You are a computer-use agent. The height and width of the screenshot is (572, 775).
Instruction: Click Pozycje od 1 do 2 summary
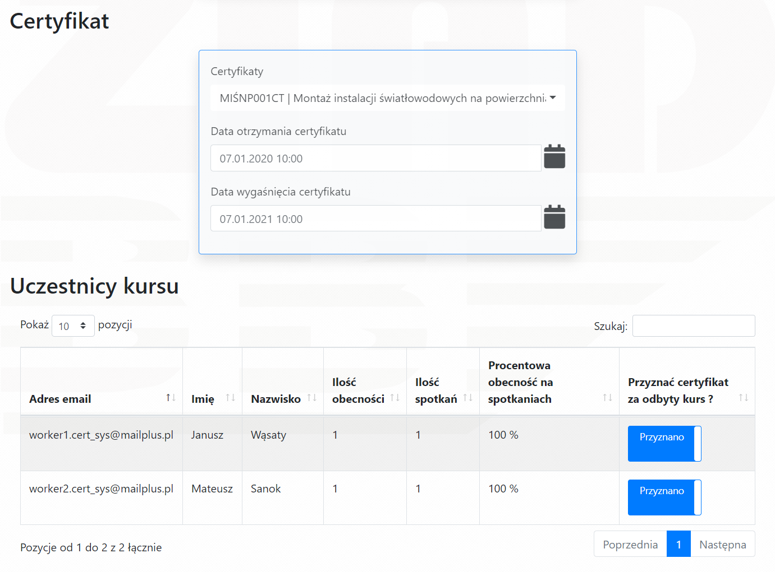coord(91,547)
